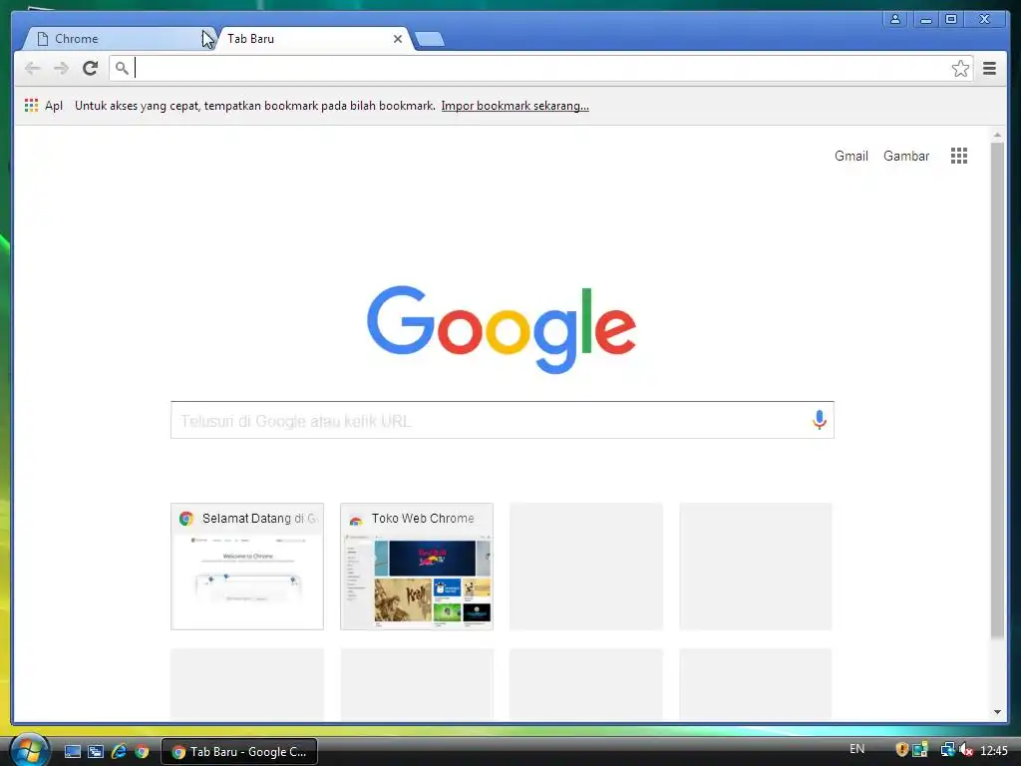The height and width of the screenshot is (766, 1021).
Task: Open the Gmail link
Action: tap(851, 156)
